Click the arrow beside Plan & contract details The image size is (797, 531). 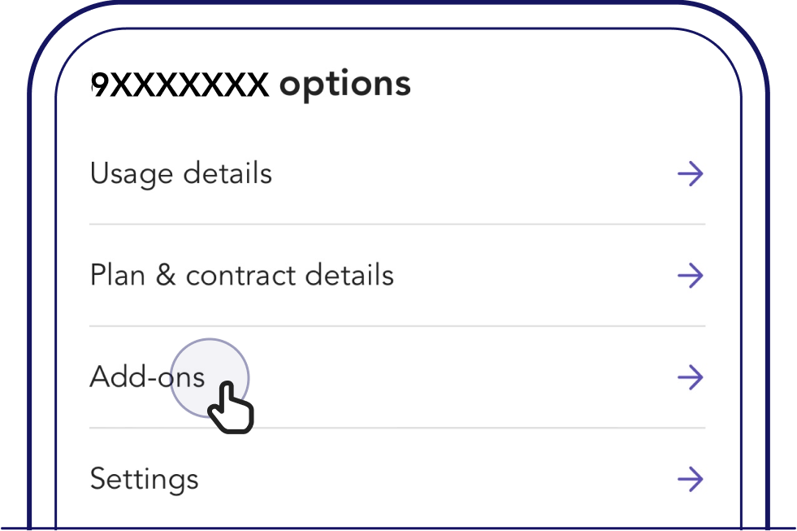coord(690,276)
